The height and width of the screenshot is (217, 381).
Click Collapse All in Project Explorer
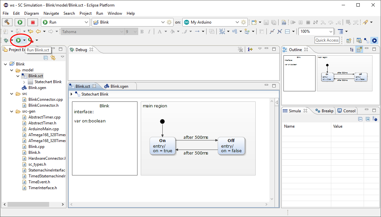46,58
